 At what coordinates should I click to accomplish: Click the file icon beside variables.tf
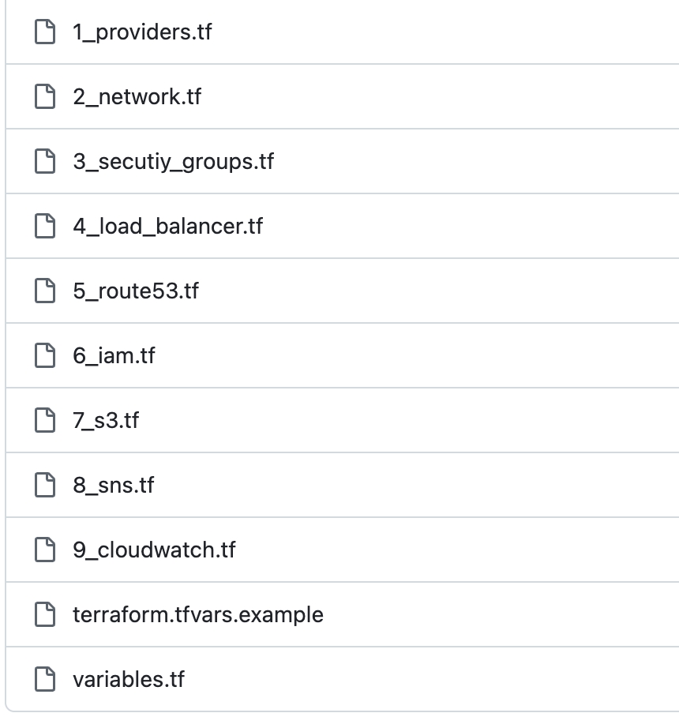[x=45, y=679]
